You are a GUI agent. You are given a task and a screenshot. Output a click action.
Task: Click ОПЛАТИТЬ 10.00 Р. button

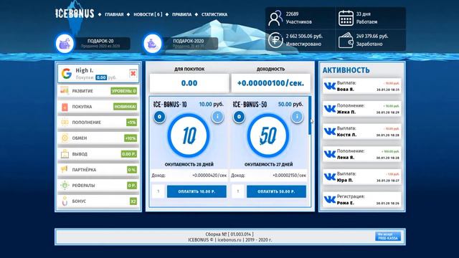coord(197,191)
